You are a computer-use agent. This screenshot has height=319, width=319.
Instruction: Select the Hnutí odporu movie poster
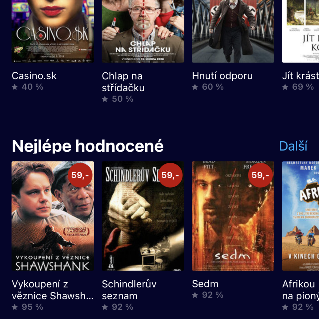click(x=233, y=31)
